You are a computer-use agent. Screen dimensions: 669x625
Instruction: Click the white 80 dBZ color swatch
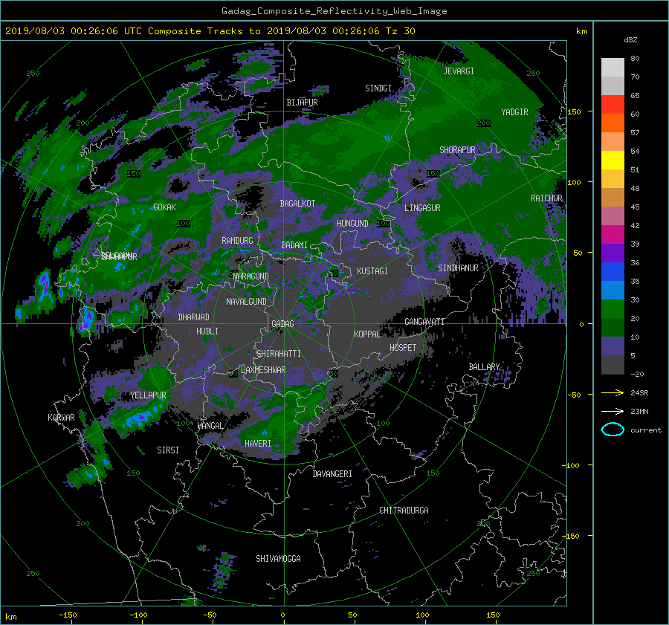[x=613, y=67]
